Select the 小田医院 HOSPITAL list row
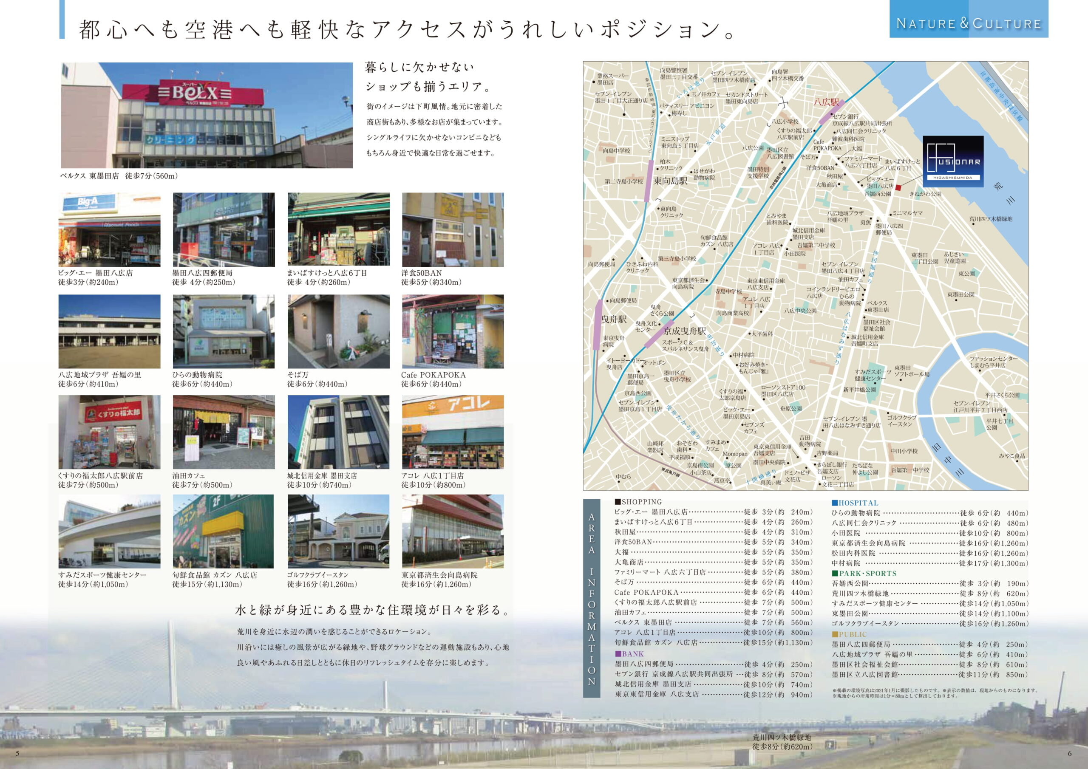The height and width of the screenshot is (769, 1088). [930, 533]
